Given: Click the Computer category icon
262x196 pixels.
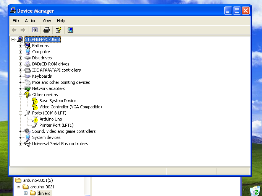Looking at the screenshot, I should 27,52.
